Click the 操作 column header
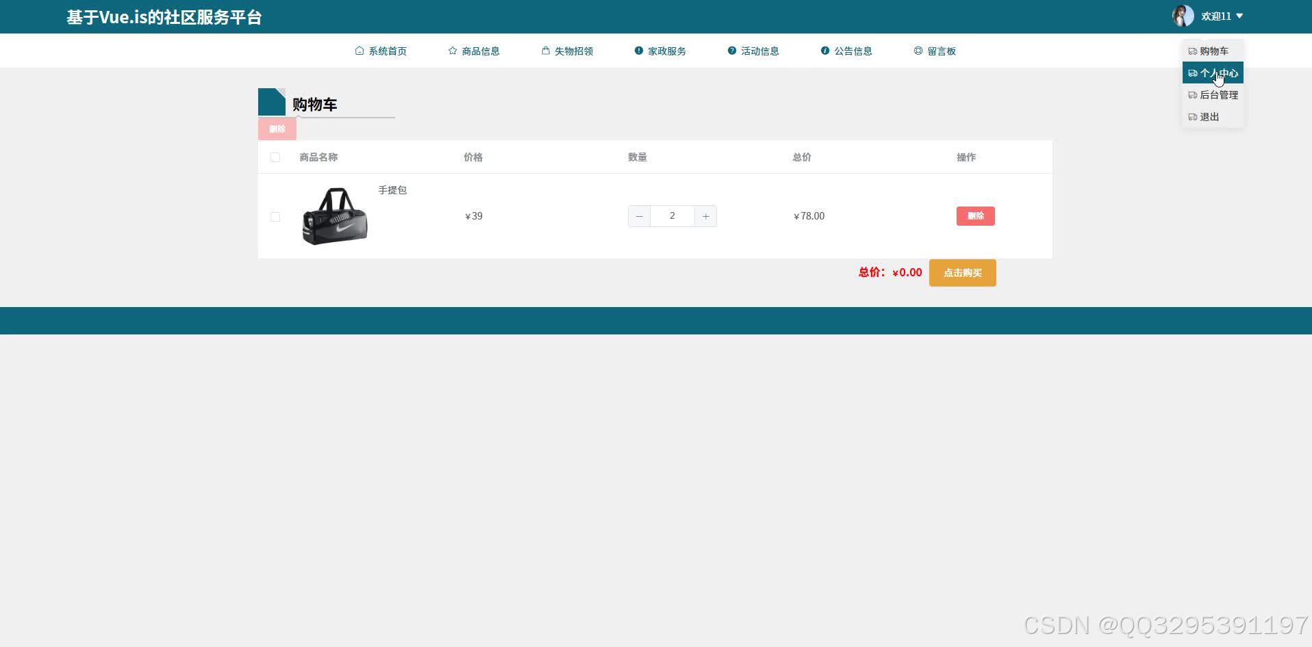 pos(966,157)
